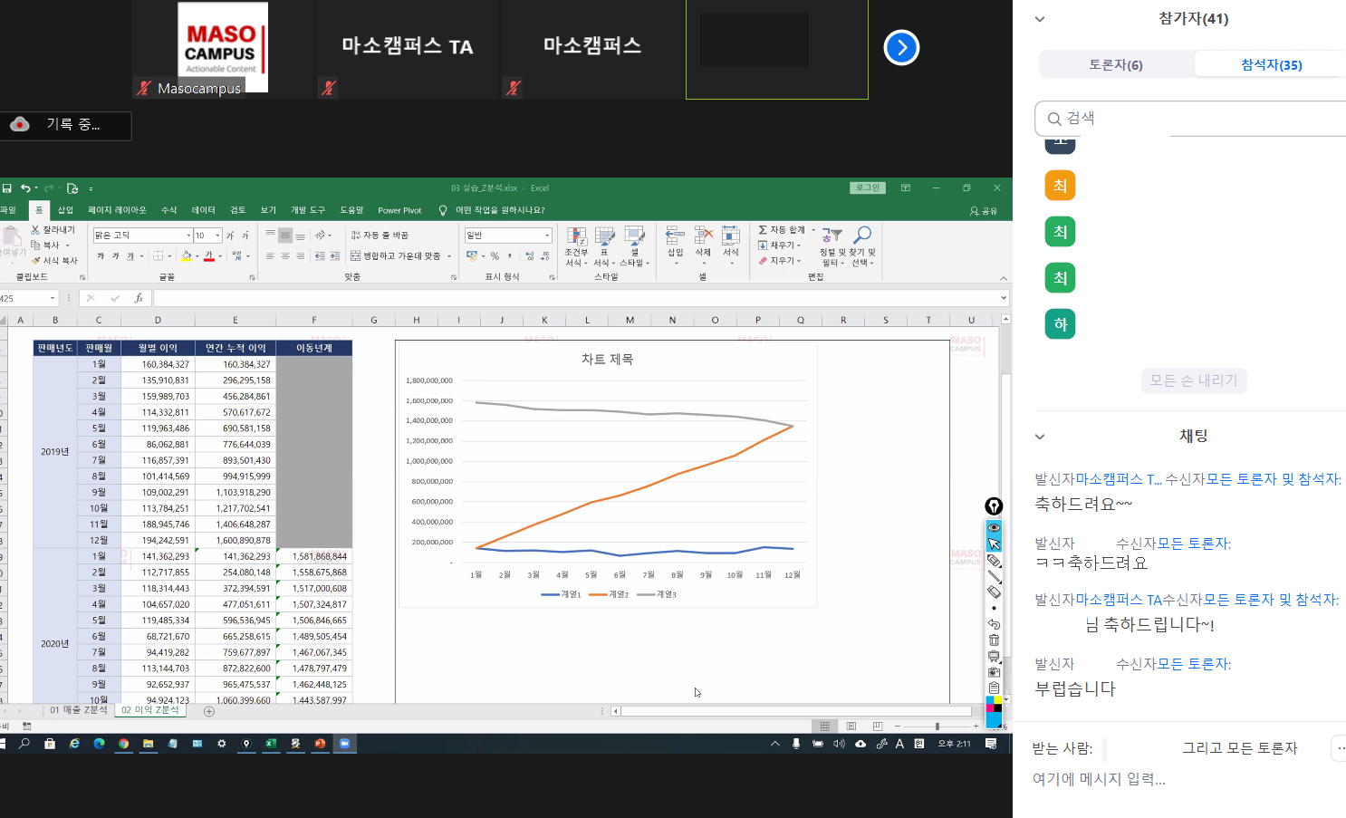
Task: Click the undo arrow in annotation toolbar
Action: 994,624
